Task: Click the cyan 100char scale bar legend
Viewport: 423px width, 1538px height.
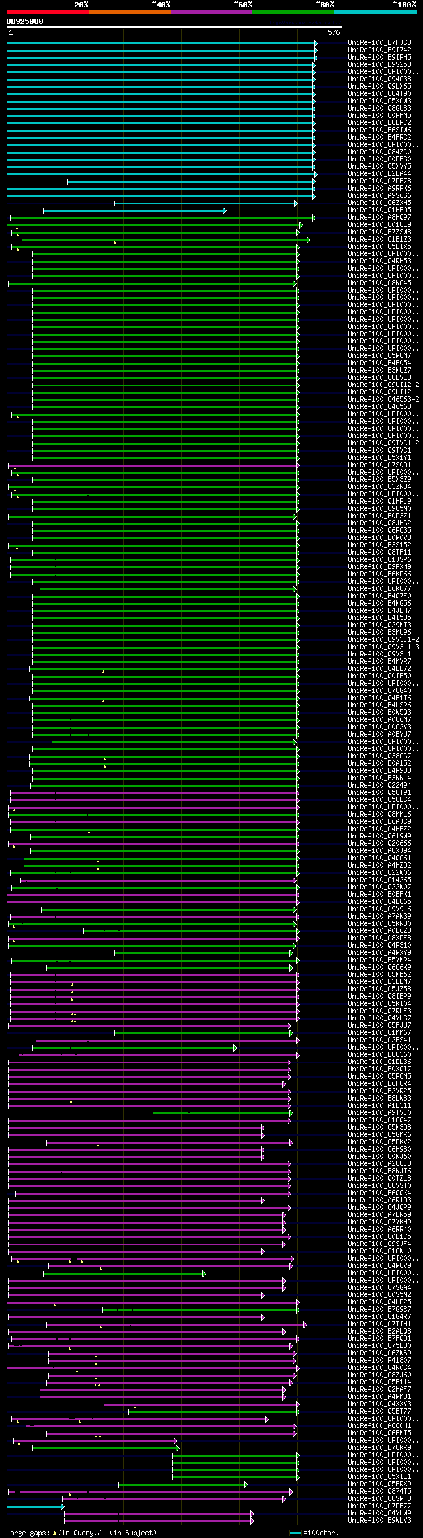Action: click(x=295, y=1533)
